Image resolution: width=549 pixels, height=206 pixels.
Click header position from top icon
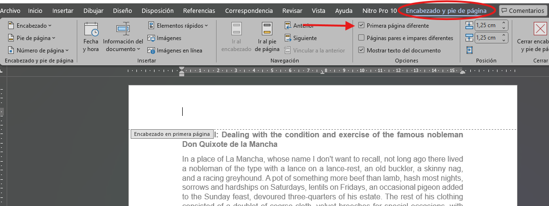[x=469, y=25]
